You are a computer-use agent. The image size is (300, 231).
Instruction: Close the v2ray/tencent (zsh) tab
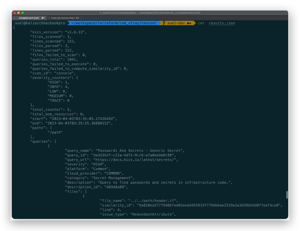pos(14,18)
